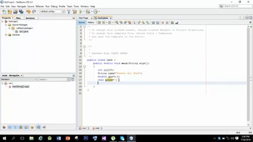Screen dimensions: 253x142
Task: Toggle Show Static Members filter in Navigator
Action: click(15, 127)
